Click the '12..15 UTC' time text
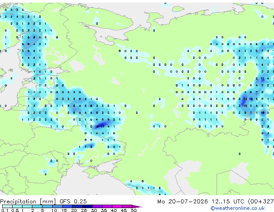Image resolution: width=274 pixels, height=212 pixels. (x=228, y=202)
